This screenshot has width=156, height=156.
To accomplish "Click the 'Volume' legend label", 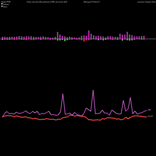I will [x=6, y=4].
